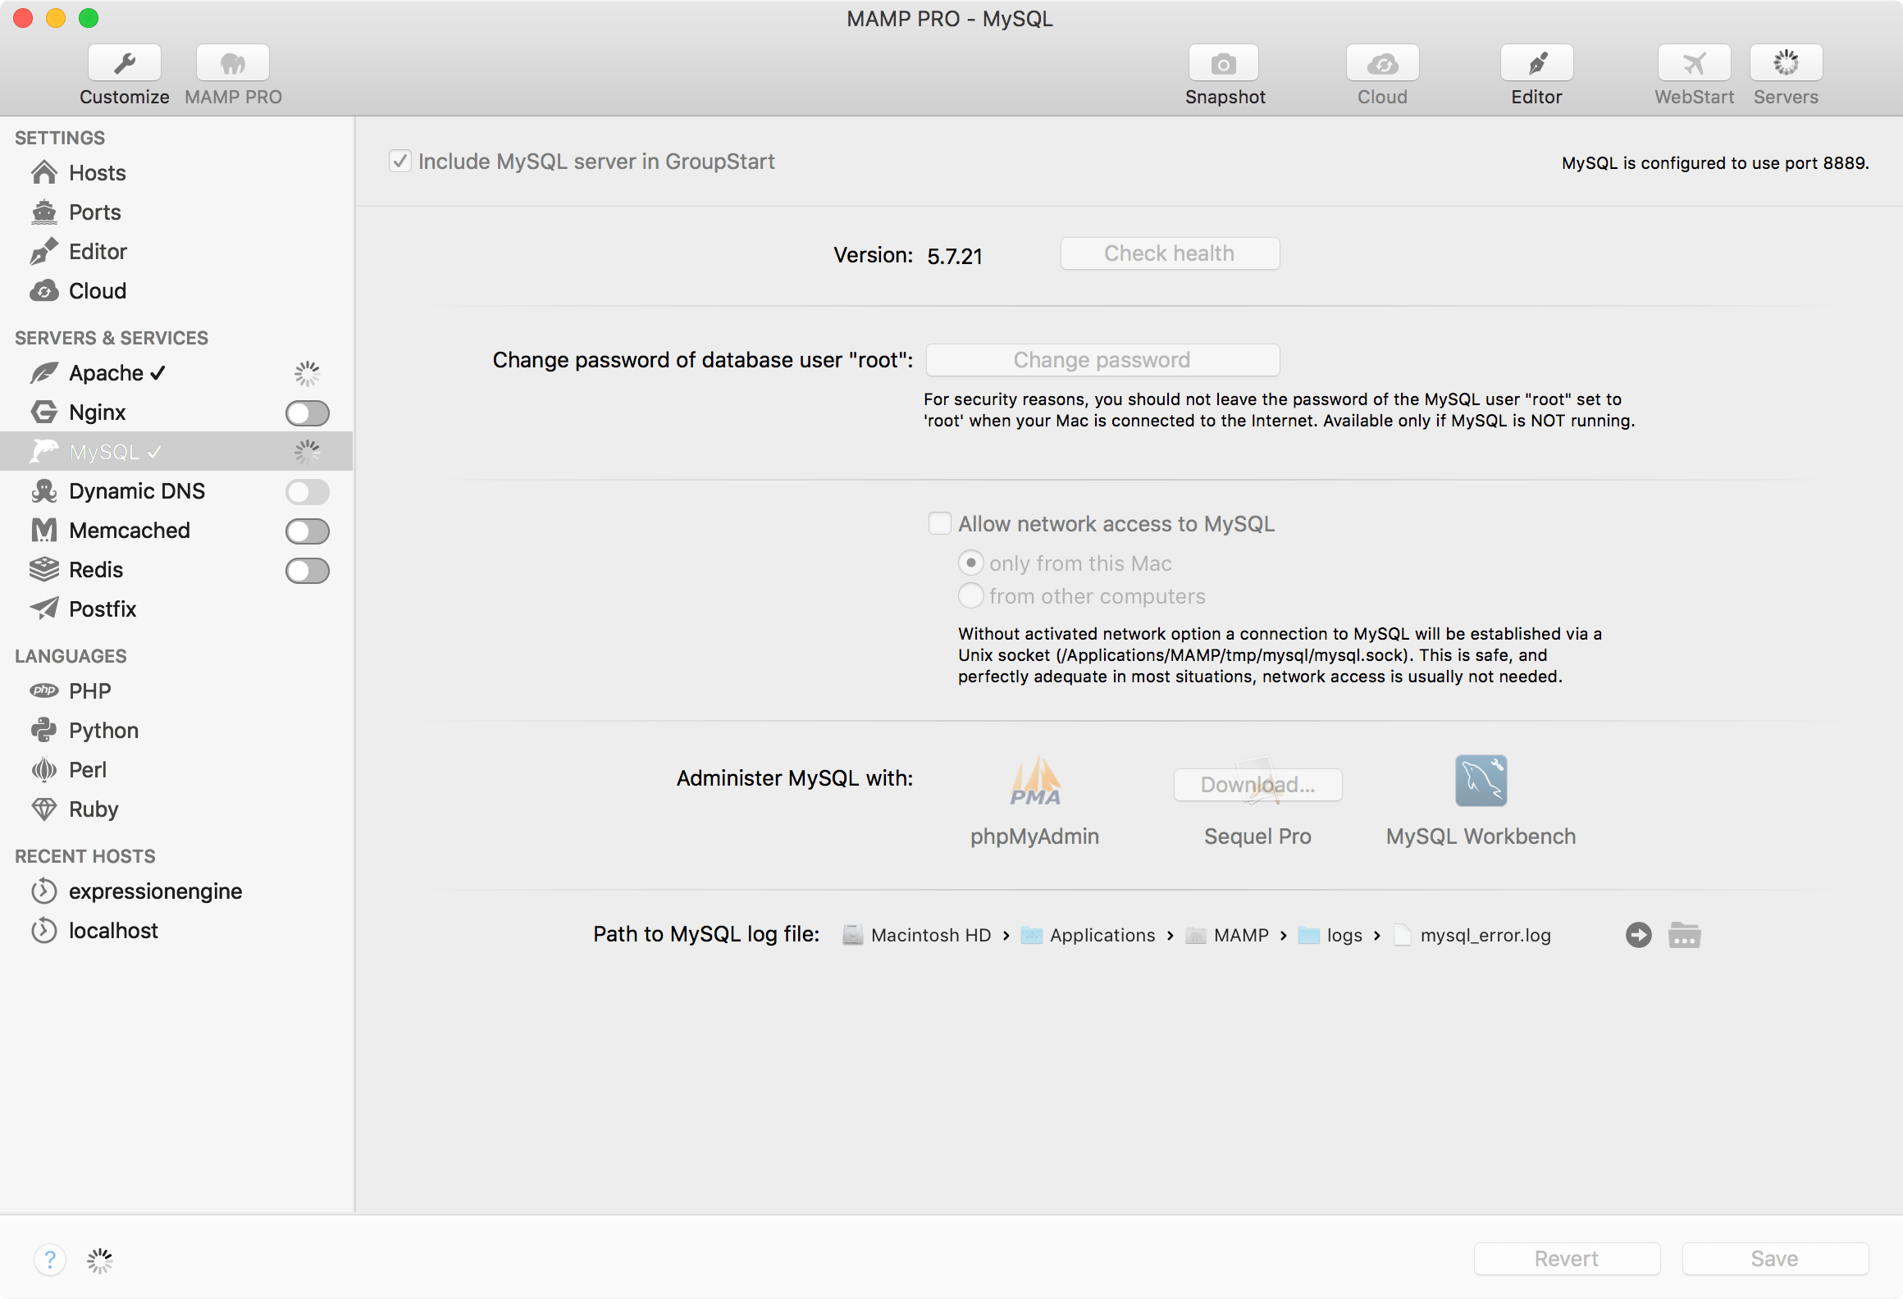Choose a log path with folder icon
The height and width of the screenshot is (1299, 1903).
point(1685,935)
